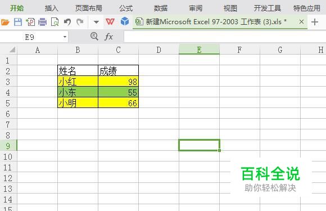Image resolution: width=326 pixels, height=211 pixels.
Task: Select column B header
Action: pyautogui.click(x=78, y=50)
